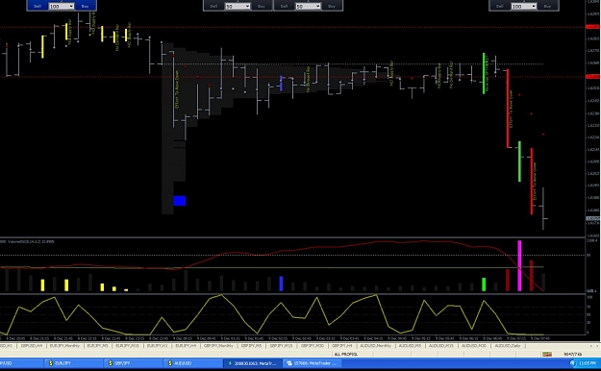Switch to the EURJPY,Monthly chart tab
601x371 pixels.
(64, 345)
